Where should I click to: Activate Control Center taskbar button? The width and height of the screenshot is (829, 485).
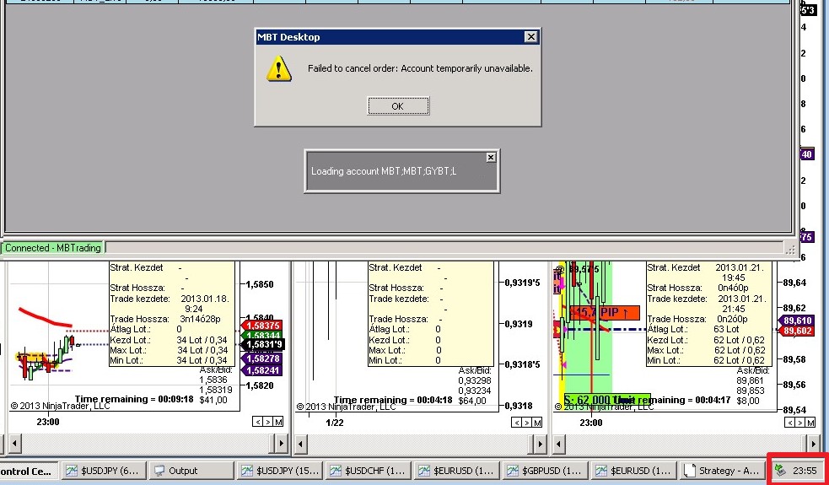pyautogui.click(x=29, y=470)
